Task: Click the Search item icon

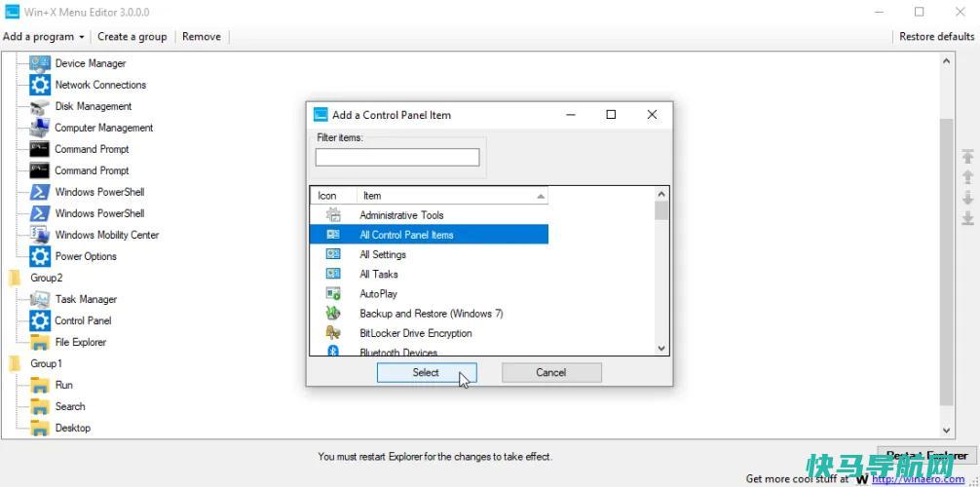Action: point(40,407)
